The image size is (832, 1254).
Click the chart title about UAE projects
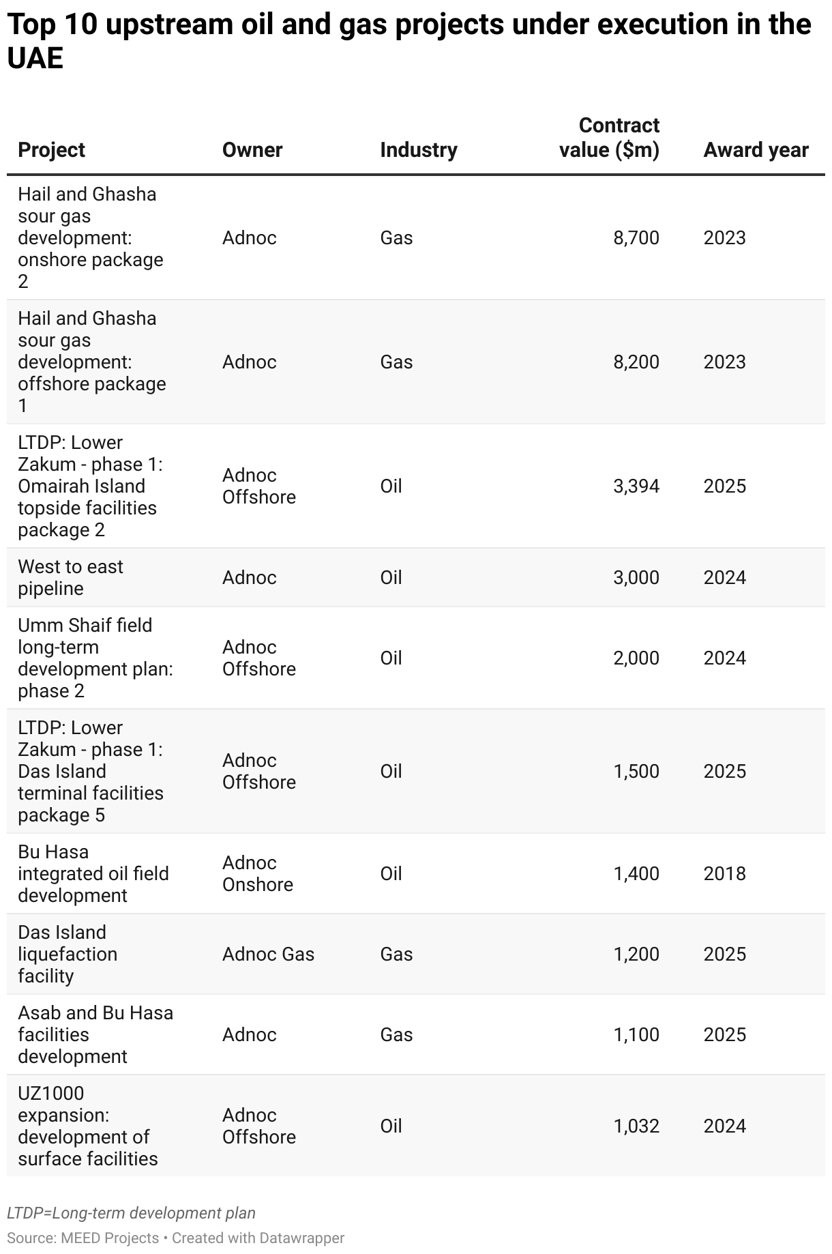pos(409,41)
